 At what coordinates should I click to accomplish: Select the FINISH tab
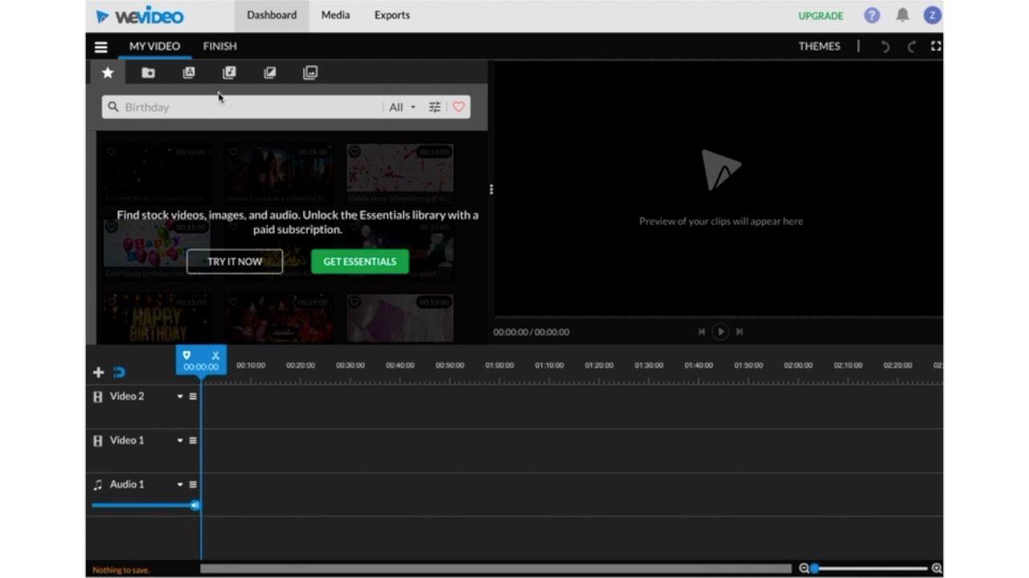(219, 47)
